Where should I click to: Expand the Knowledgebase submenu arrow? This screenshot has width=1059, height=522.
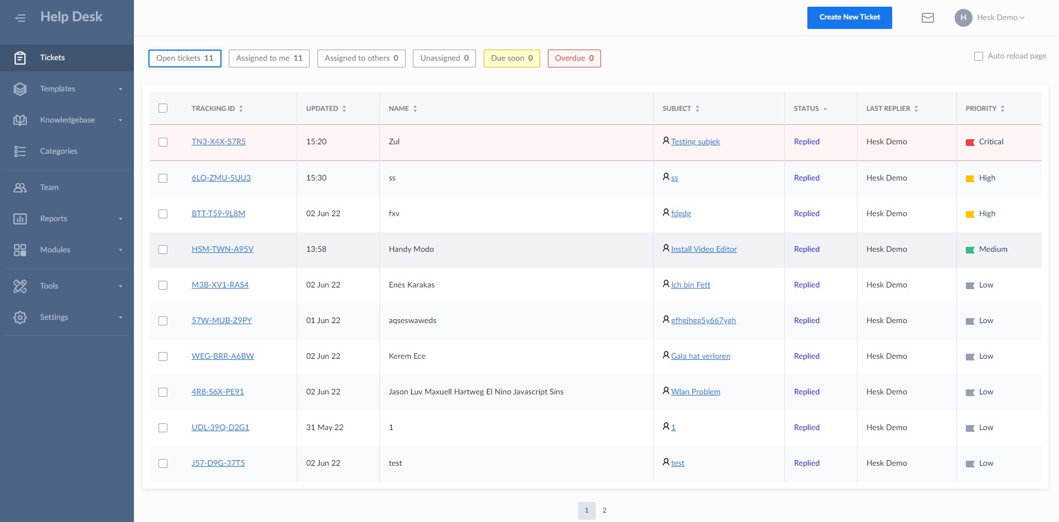(x=121, y=120)
